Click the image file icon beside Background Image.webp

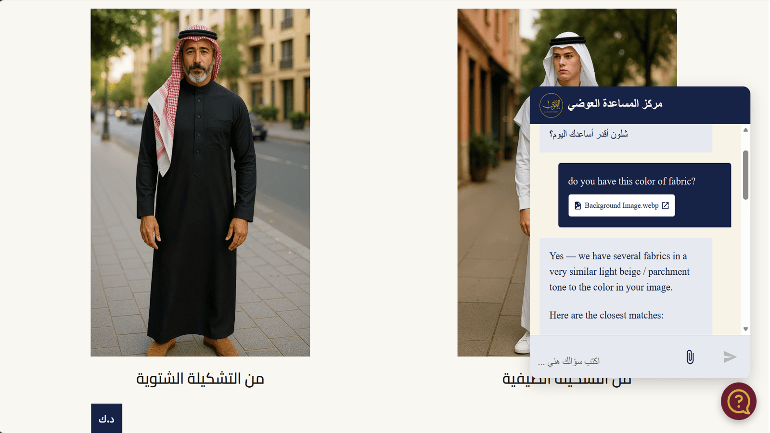[577, 205]
